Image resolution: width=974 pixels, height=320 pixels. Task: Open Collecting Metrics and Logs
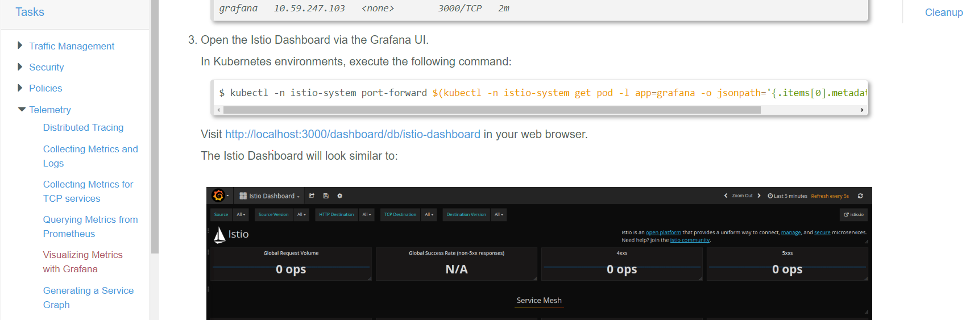click(90, 156)
